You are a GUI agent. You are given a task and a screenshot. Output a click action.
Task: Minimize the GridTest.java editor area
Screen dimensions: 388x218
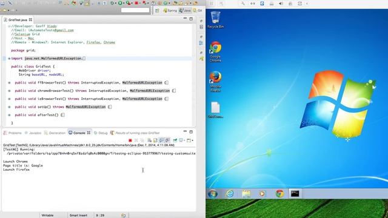coord(185,19)
